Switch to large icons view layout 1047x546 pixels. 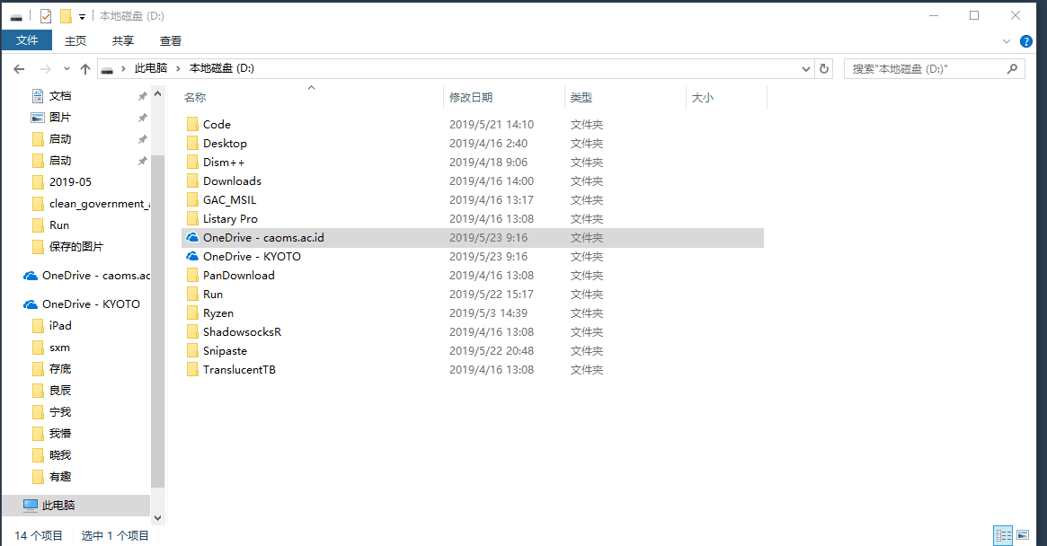(x=1022, y=536)
